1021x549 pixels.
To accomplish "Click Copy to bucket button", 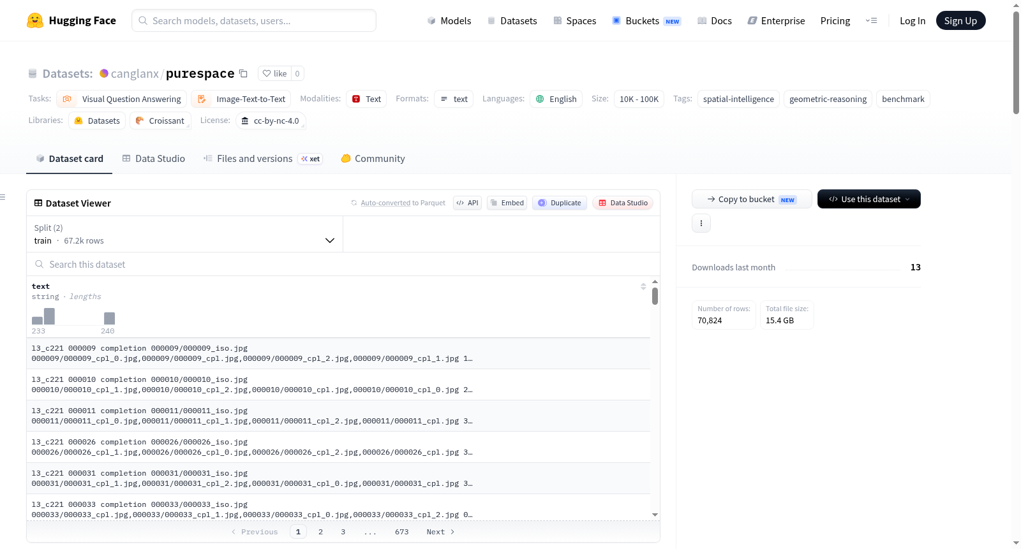I will pos(752,199).
